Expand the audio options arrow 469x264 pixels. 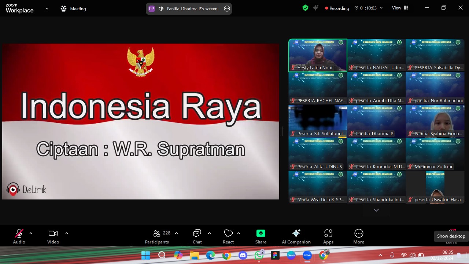click(x=31, y=233)
